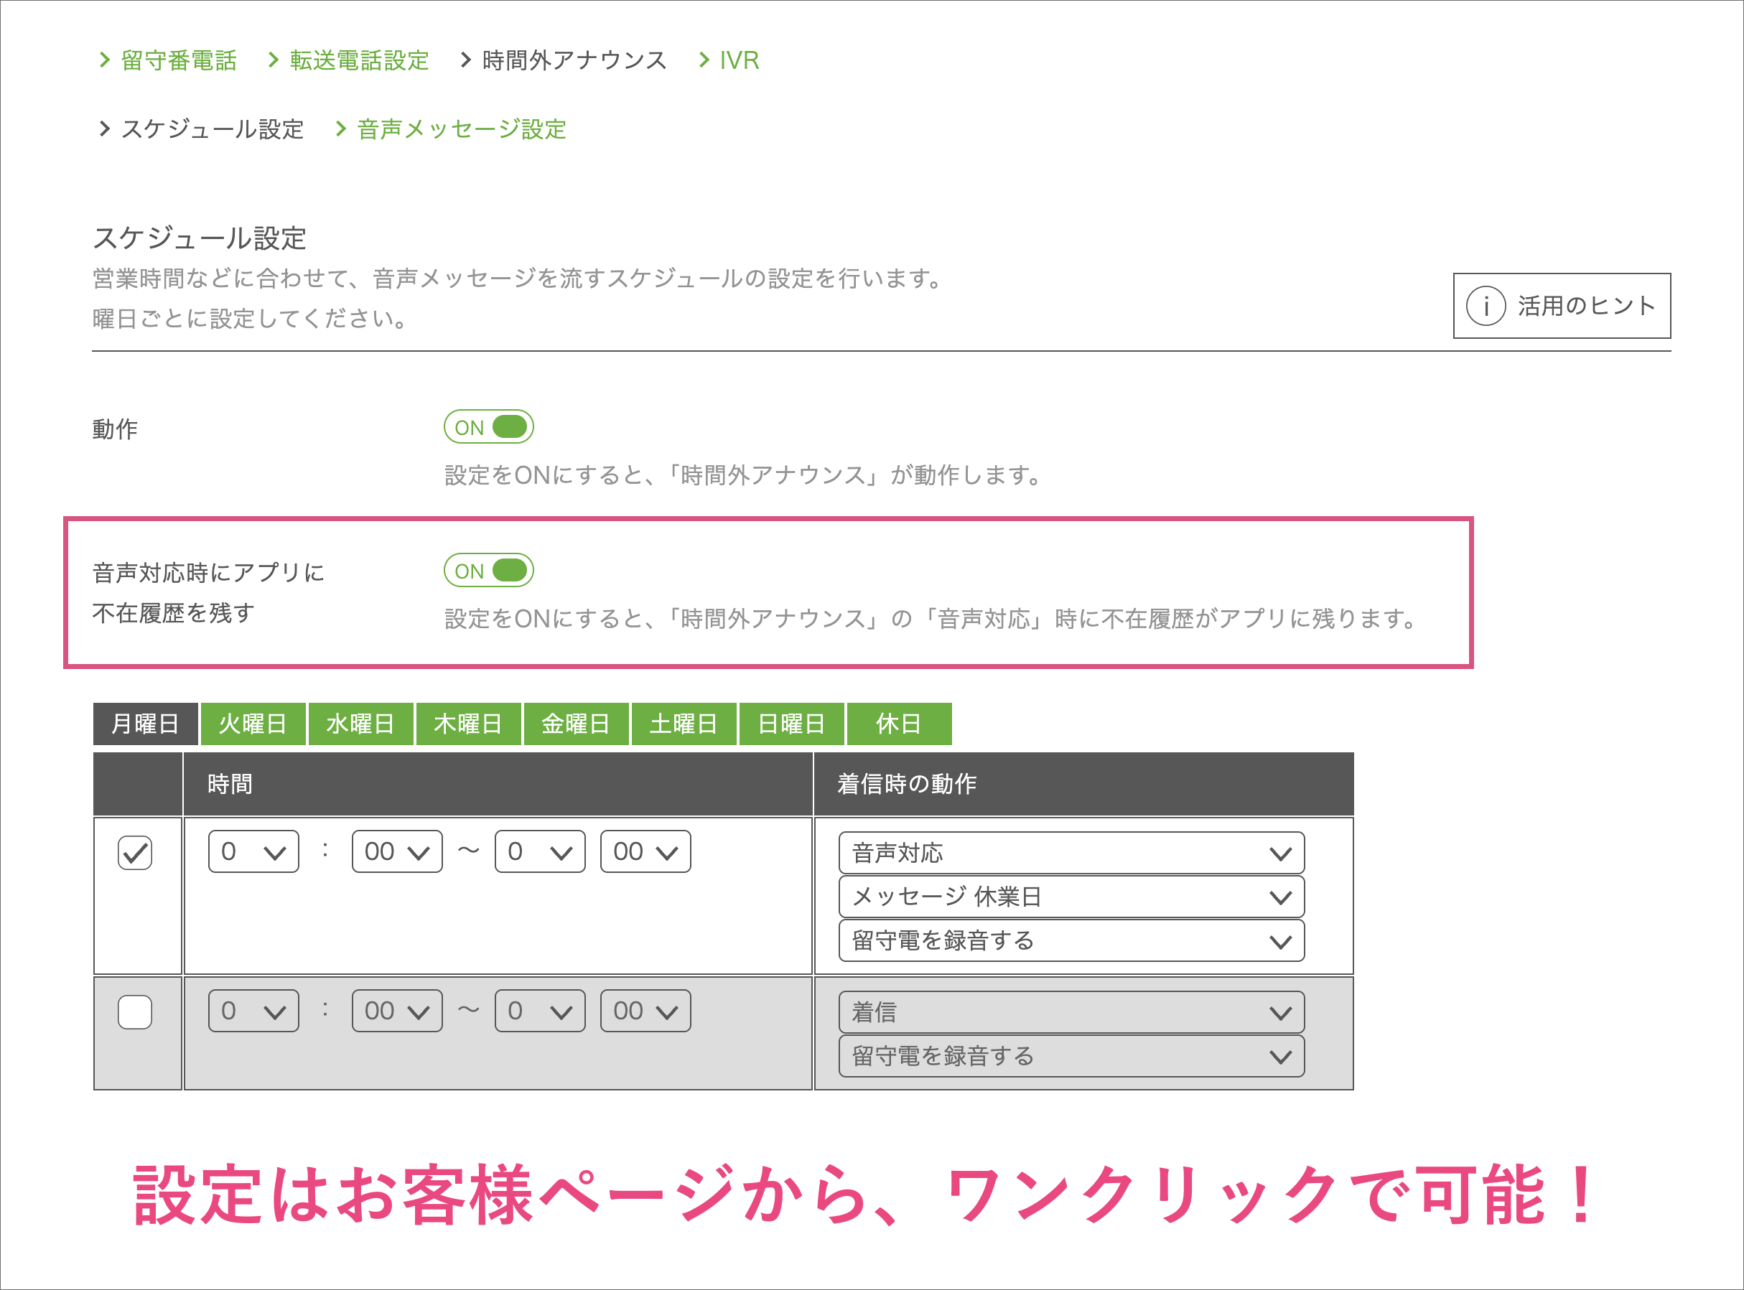Image resolution: width=1744 pixels, height=1290 pixels.
Task: Select the 土曜日 tab
Action: 684,724
